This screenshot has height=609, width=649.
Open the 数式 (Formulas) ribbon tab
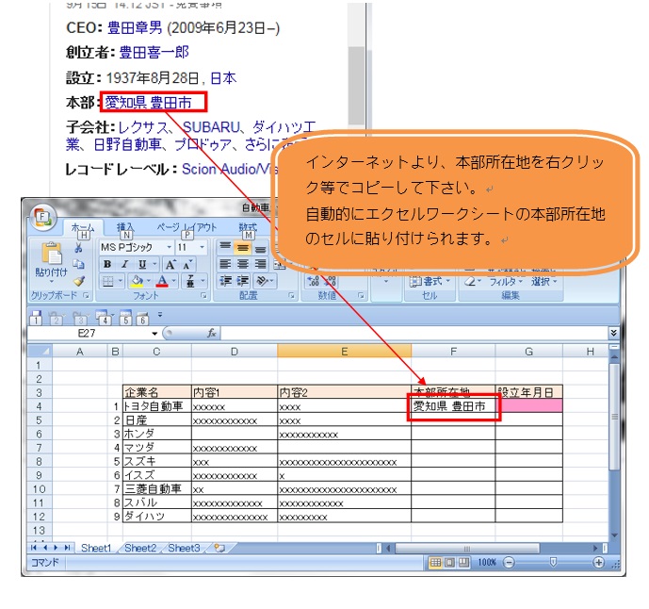pyautogui.click(x=248, y=227)
